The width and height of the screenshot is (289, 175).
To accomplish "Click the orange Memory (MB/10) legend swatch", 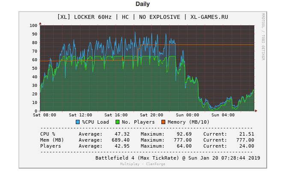I will coord(164,122).
